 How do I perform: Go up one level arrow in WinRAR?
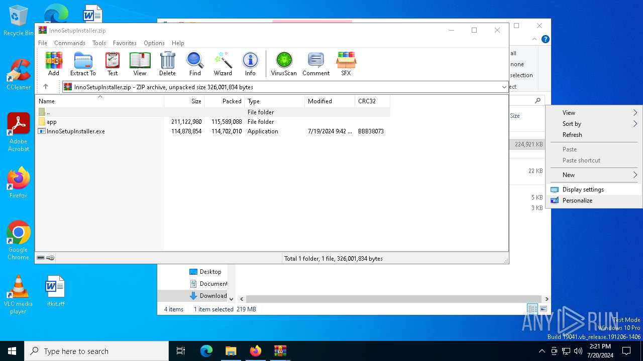coord(46,87)
